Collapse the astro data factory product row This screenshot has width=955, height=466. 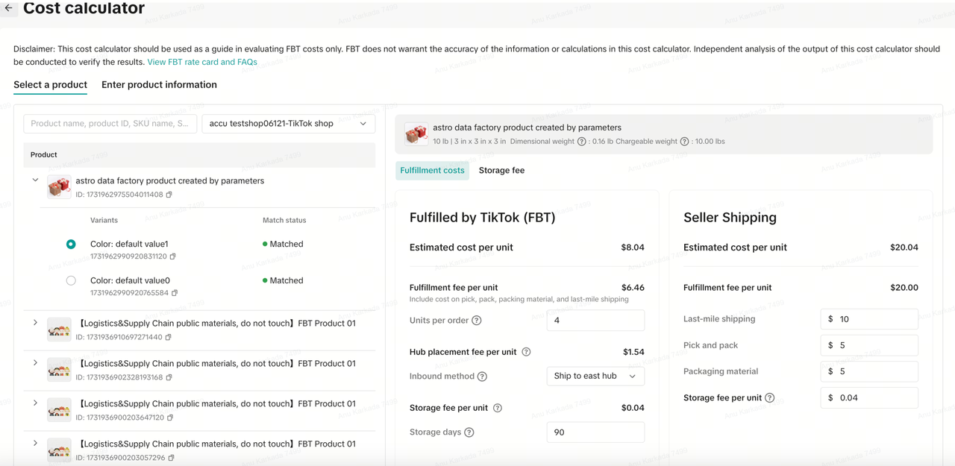coord(35,180)
